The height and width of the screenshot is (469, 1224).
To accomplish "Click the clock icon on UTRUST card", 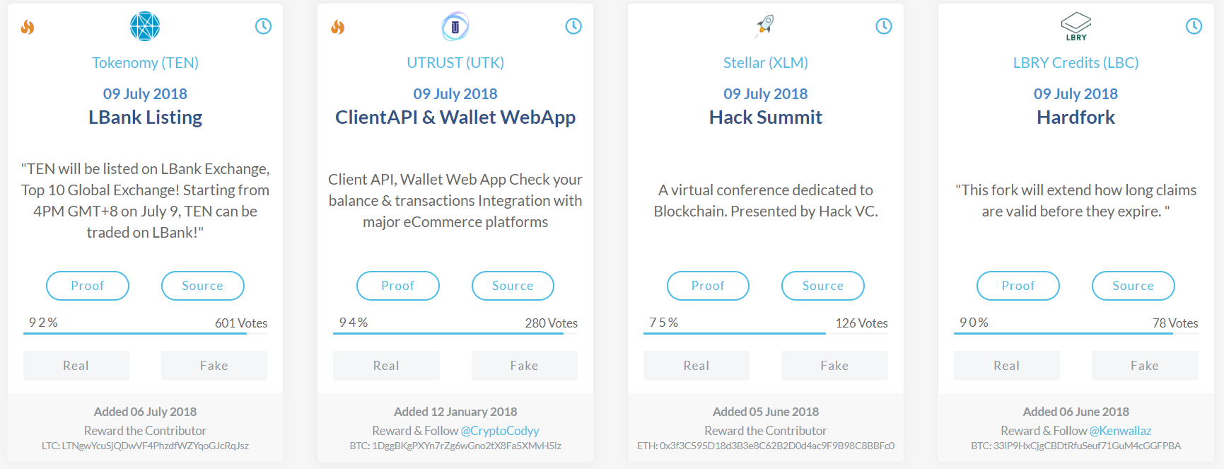I will pos(573,26).
